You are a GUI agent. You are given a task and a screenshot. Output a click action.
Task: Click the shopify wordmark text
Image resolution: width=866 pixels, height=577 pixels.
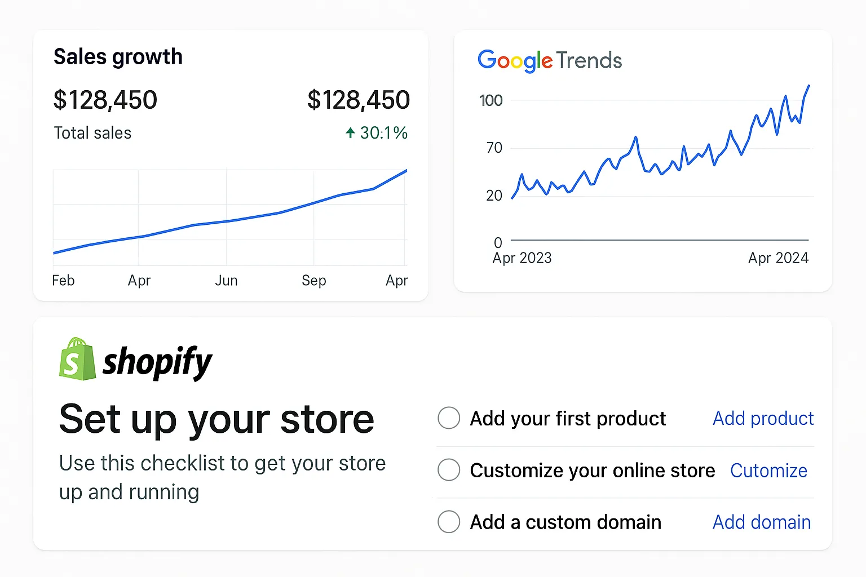tap(157, 362)
